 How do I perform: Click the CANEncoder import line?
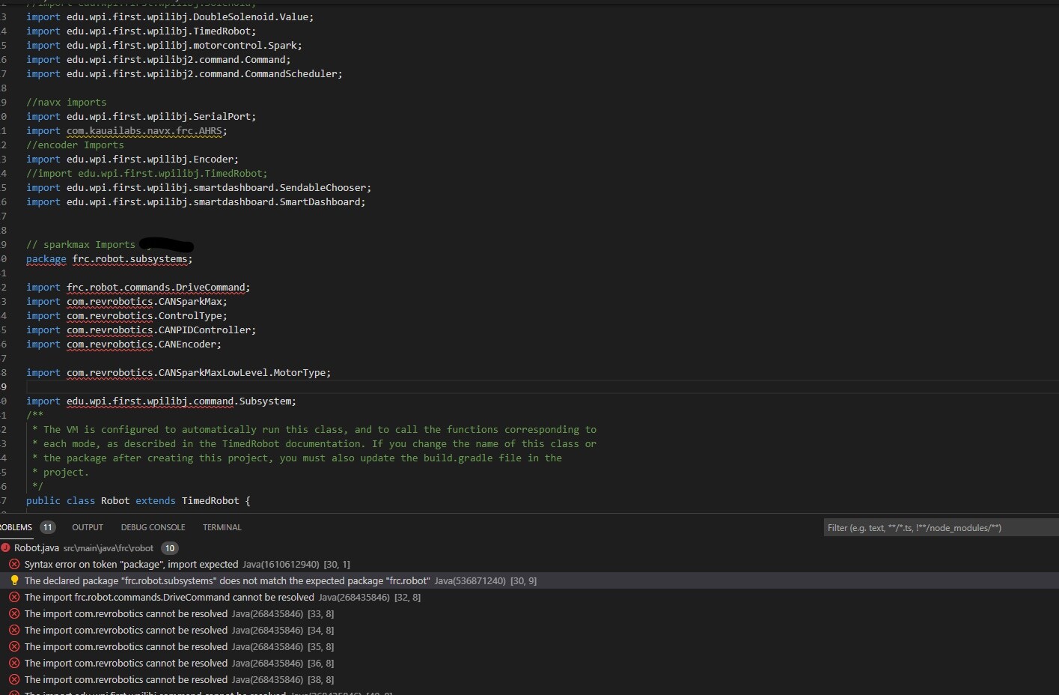tap(123, 344)
